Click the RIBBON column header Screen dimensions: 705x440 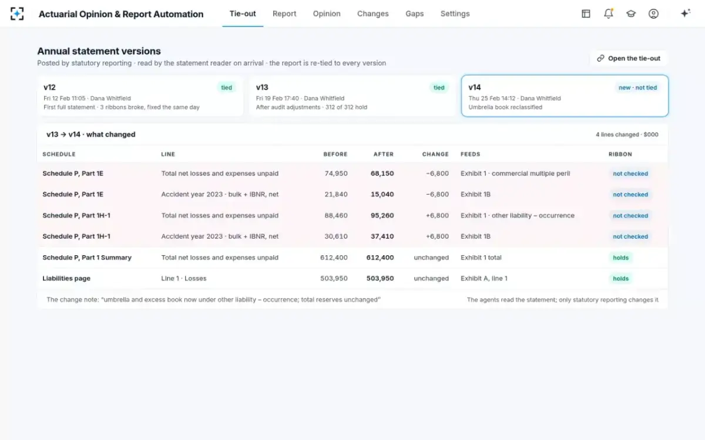coord(620,154)
